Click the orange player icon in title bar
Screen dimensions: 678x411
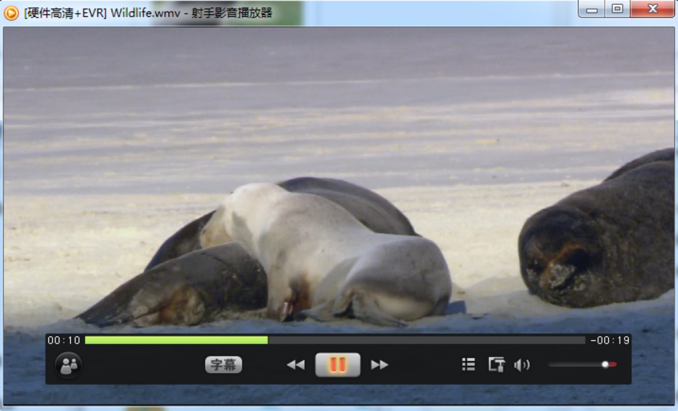pos(11,13)
